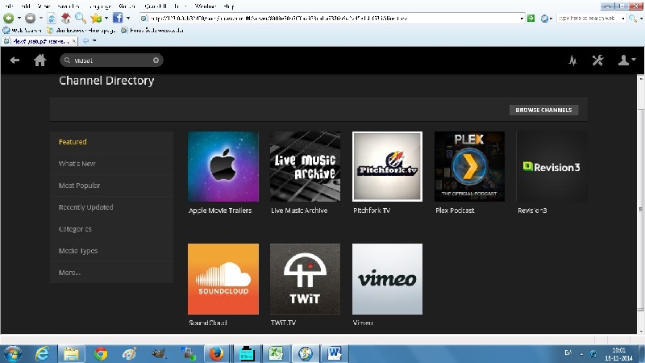Open the TWiT.TV channel thumbnail
The width and height of the screenshot is (645, 363).
305,279
